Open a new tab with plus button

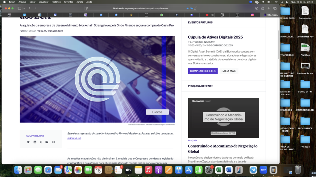click(x=269, y=8)
